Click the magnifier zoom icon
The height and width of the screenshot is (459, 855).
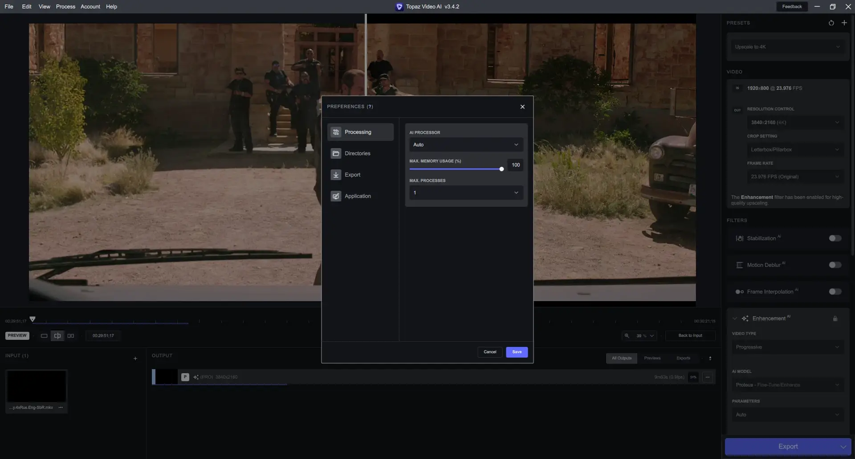[x=627, y=336]
